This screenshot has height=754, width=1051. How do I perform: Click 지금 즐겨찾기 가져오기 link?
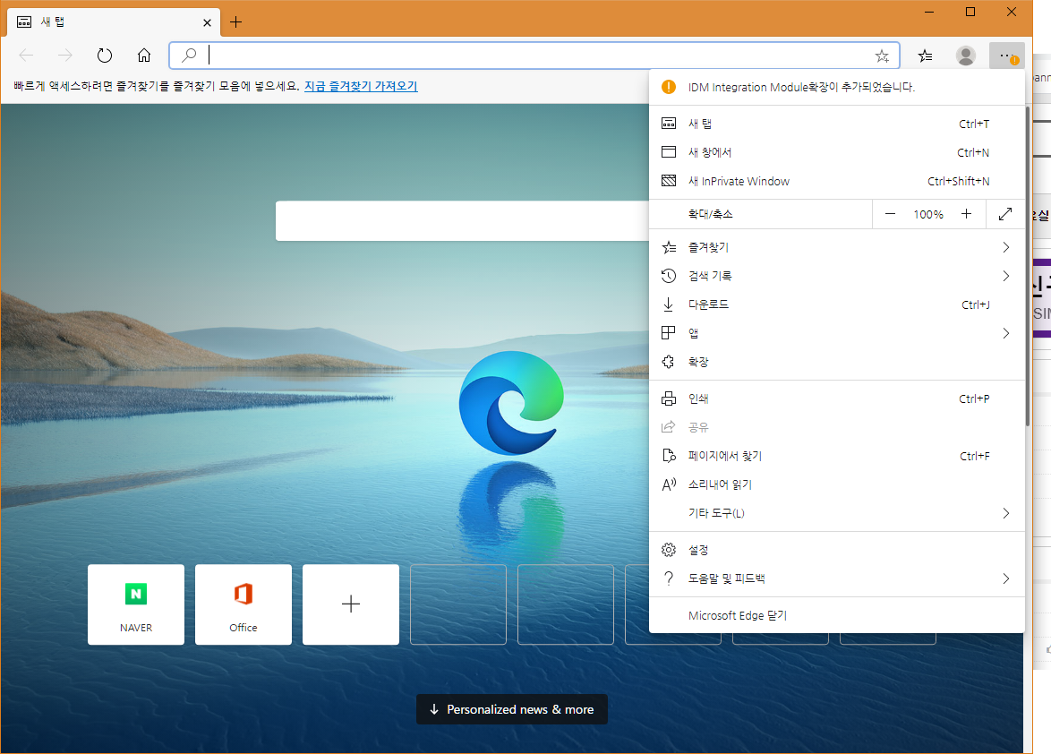[x=361, y=86]
